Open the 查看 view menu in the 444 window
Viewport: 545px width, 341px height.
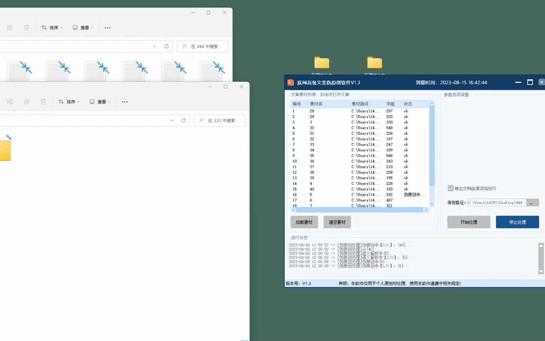point(83,27)
